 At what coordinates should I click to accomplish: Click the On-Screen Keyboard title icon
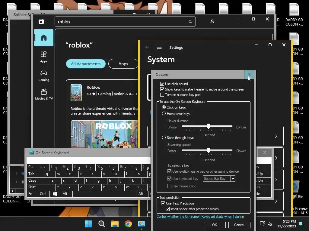click(31, 152)
